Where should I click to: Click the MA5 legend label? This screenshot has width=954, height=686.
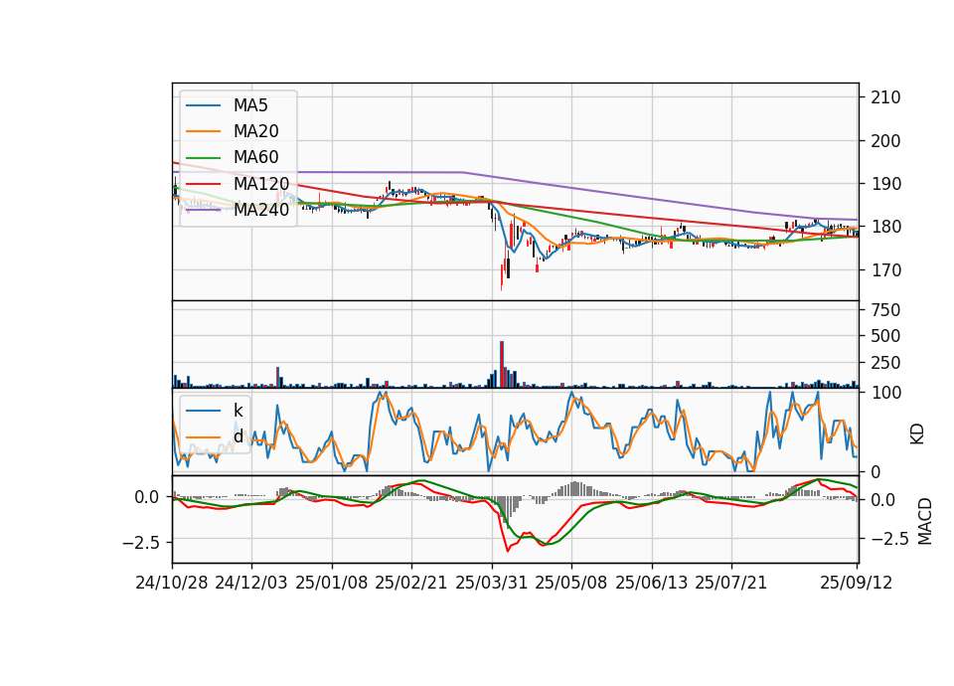point(250,105)
